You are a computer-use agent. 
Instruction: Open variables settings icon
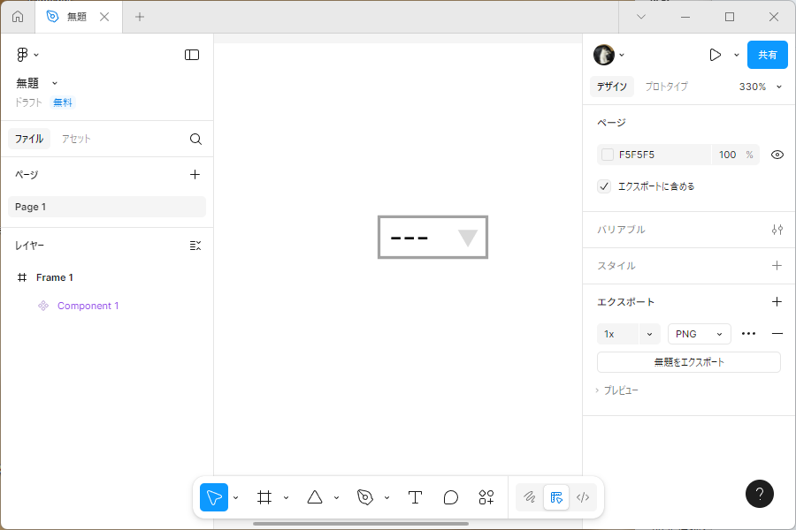pos(777,230)
